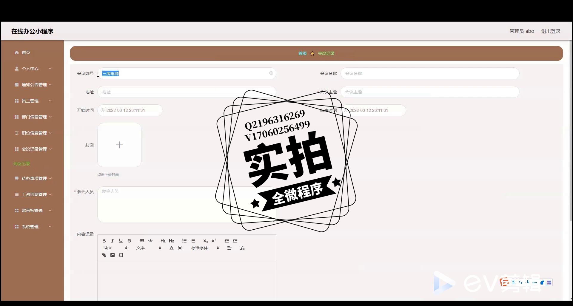Select the 会议记录 submenu item
Viewport: 573px width, 306px height.
[21, 164]
